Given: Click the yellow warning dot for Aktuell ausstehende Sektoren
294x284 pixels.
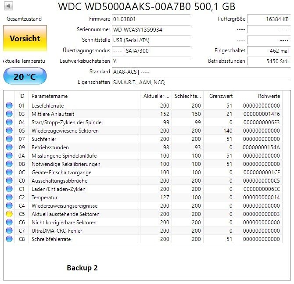Looking at the screenshot, I should click(9, 214).
